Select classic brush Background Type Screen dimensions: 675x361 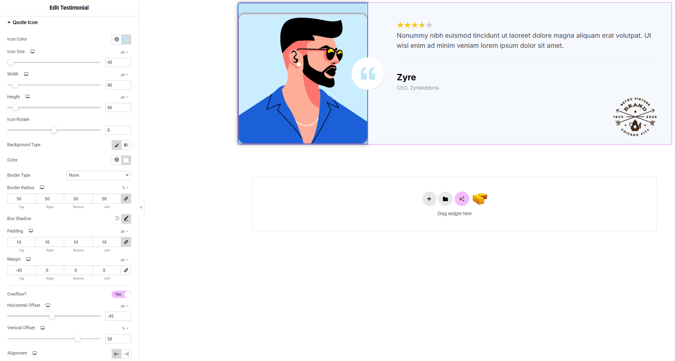point(116,145)
